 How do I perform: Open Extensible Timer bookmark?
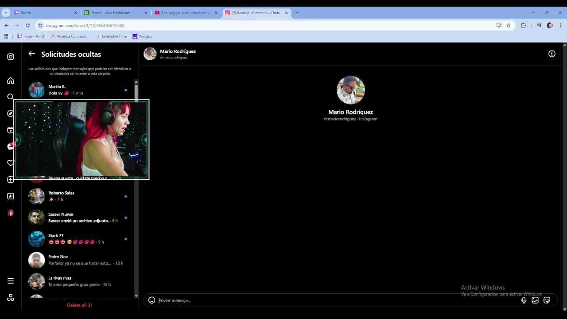point(112,36)
